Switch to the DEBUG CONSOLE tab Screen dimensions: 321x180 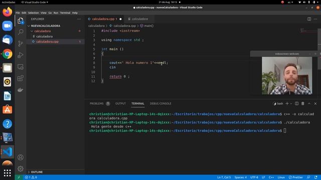(160, 103)
